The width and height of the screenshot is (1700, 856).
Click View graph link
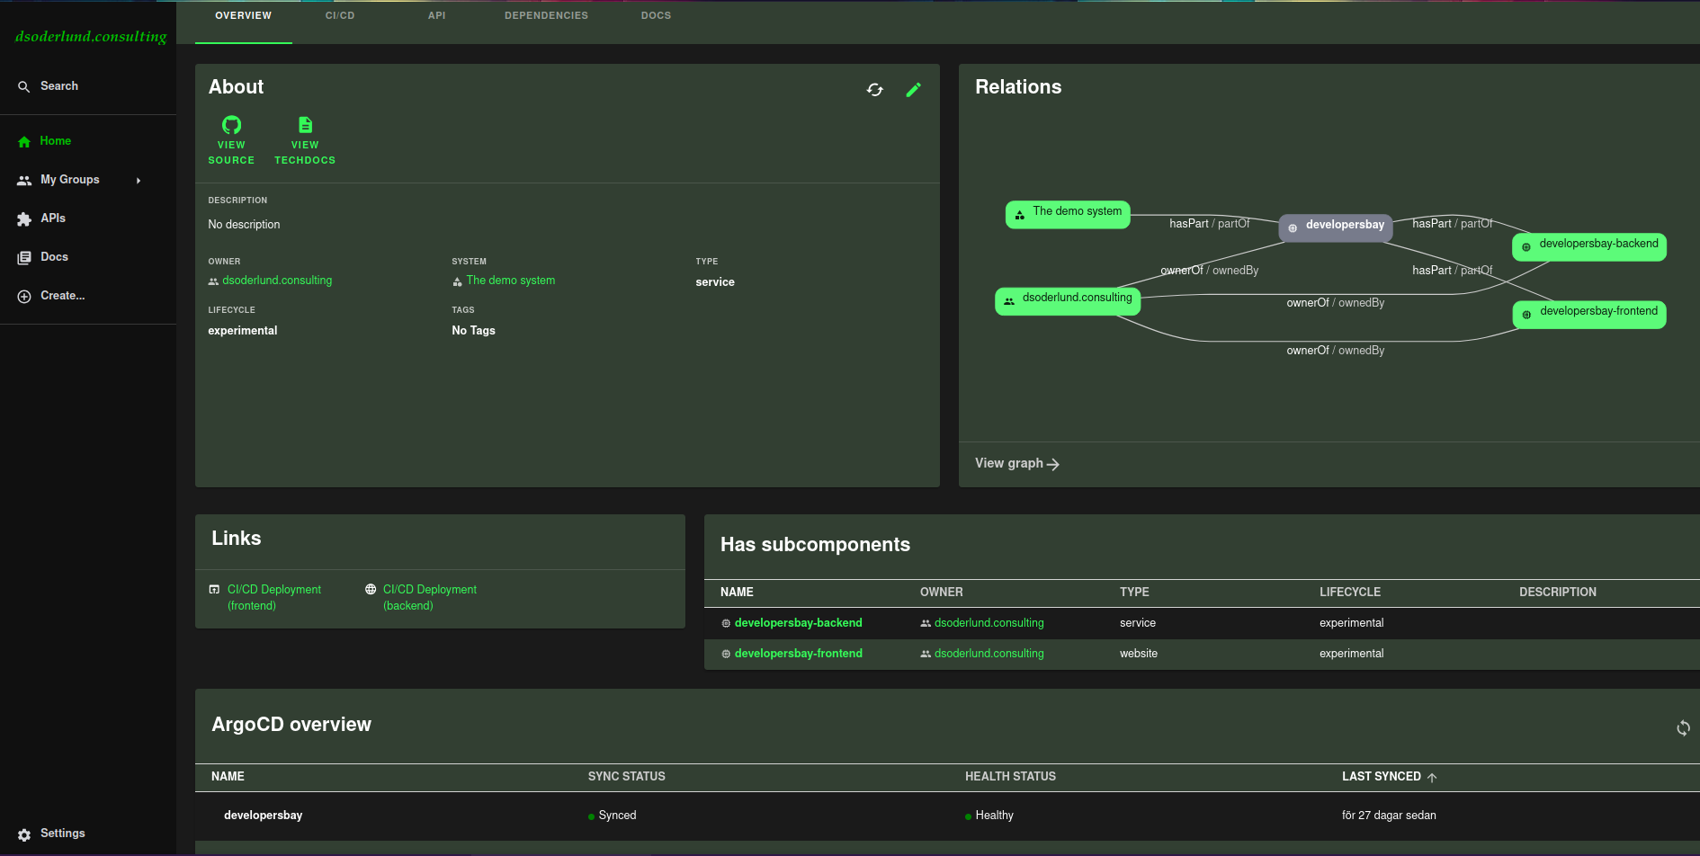1017,463
